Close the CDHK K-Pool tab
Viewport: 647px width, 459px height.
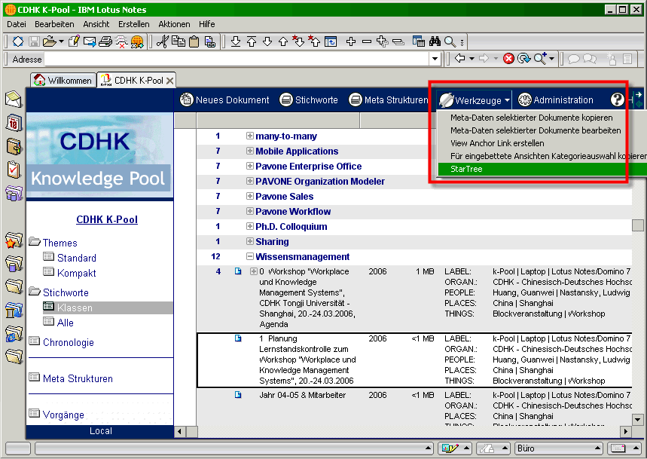pos(169,81)
